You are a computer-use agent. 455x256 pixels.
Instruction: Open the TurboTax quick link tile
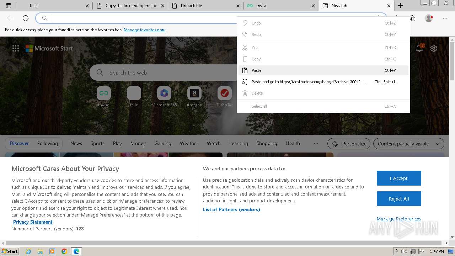click(225, 97)
